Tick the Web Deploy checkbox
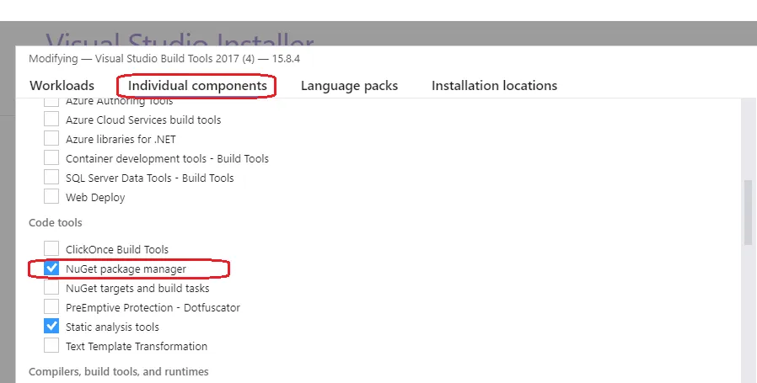The height and width of the screenshot is (383, 757). pyautogui.click(x=51, y=197)
